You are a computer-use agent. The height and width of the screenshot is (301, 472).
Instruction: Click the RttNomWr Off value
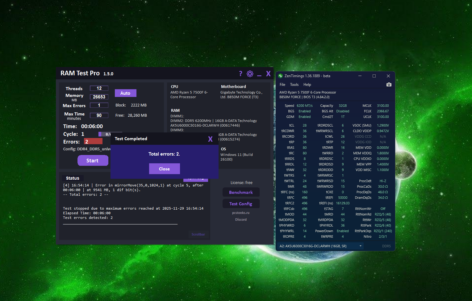pos(383,209)
